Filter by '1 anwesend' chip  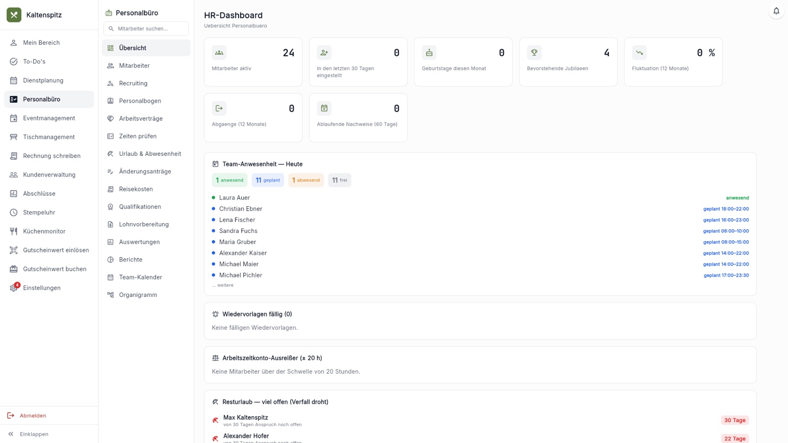pos(230,180)
